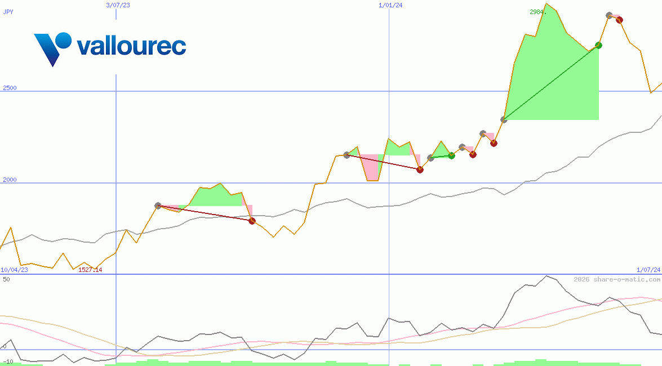Click the last red marker near the top right
Screen dimensions: 662x366
(x=619, y=20)
